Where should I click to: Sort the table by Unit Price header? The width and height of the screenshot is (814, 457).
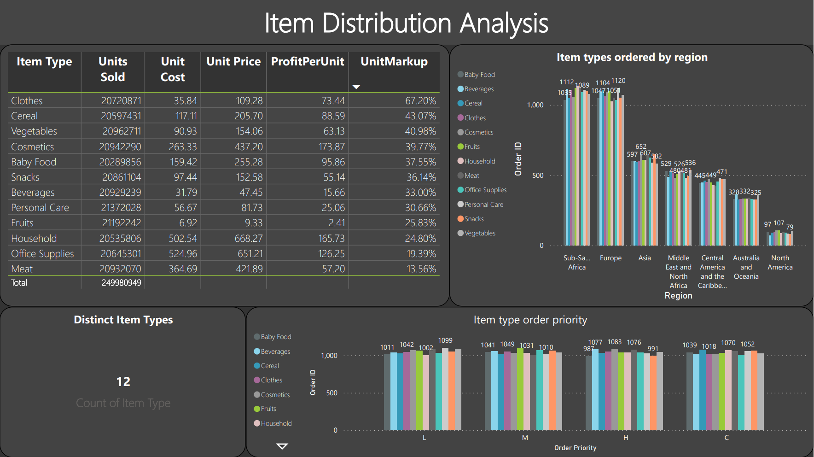point(233,61)
